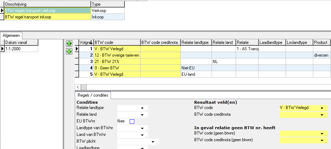The width and height of the screenshot is (331, 149).
Task: Click the Relatie land column header
Action: [x=224, y=42]
